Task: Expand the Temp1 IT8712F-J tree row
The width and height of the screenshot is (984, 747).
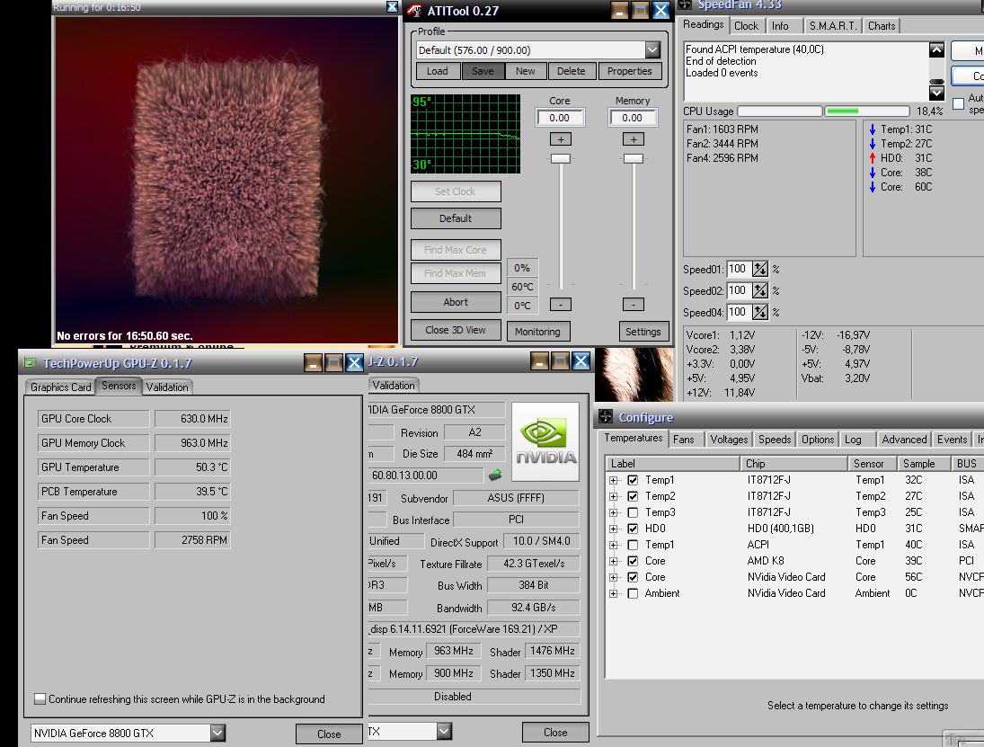Action: [613, 480]
